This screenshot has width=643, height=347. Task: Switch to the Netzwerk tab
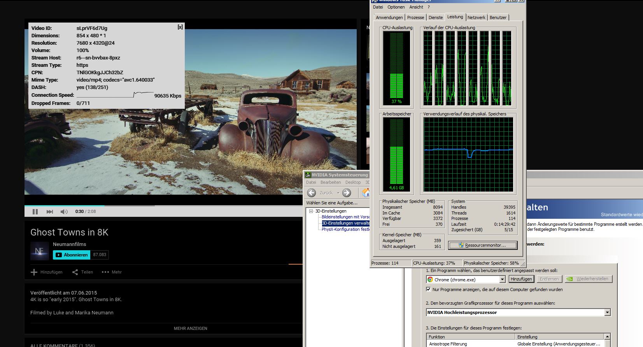pyautogui.click(x=477, y=17)
